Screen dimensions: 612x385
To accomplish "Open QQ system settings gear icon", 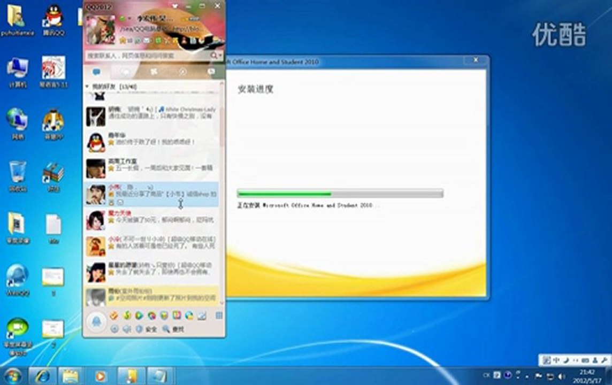I will pos(114,329).
